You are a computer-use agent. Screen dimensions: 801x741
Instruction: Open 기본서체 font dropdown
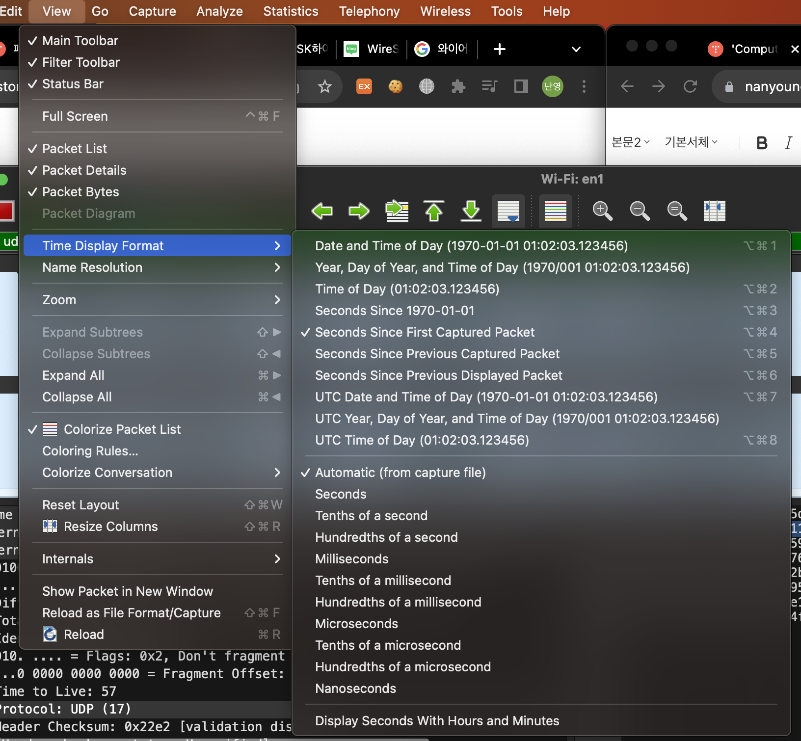691,142
